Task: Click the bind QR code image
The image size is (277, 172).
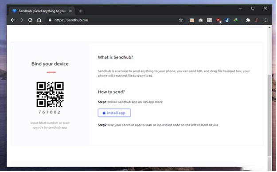Action: [50, 94]
